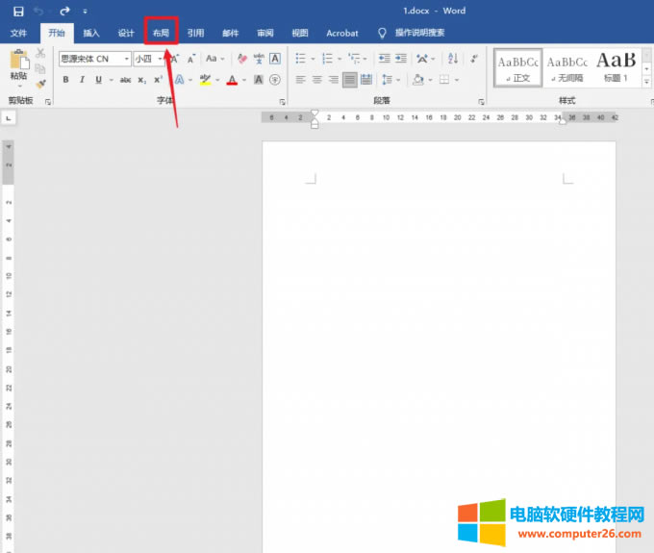Click the 操作说明搜索 search box
Viewport: 654px width, 553px height.
tap(419, 33)
